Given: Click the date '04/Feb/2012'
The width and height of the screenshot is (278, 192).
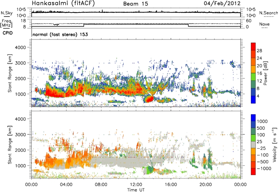Looking at the screenshot, I should 222,3.
